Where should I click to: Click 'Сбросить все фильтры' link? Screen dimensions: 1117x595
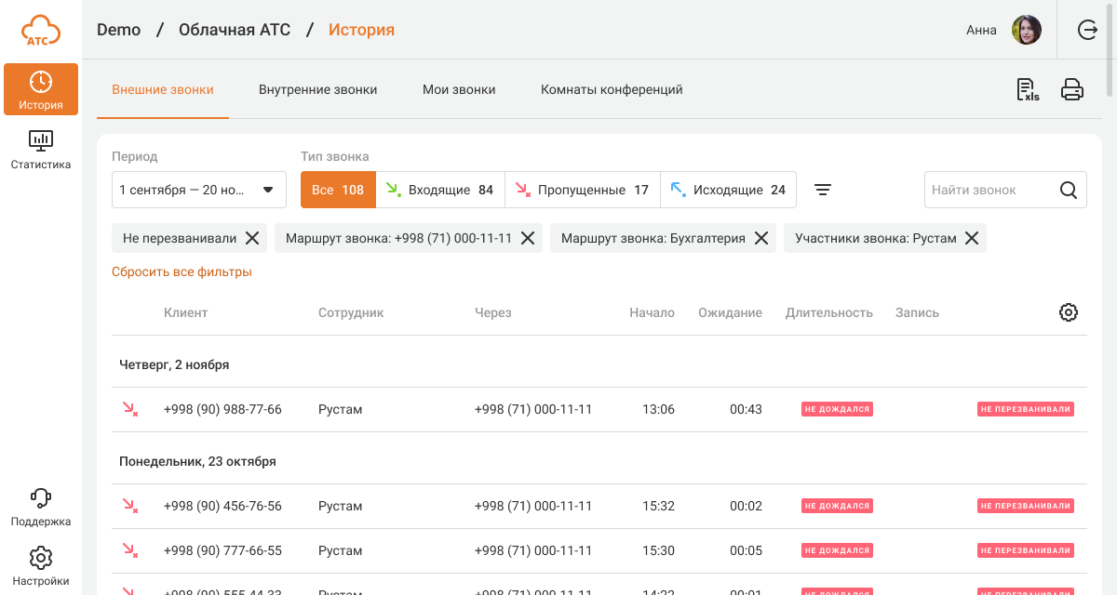[x=182, y=272]
